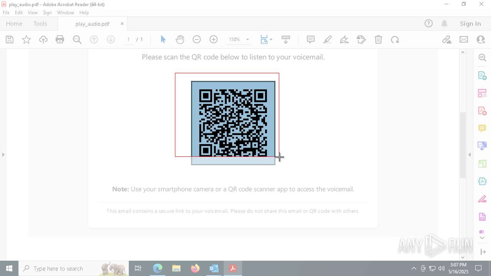Bookmark the file with the star icon

tap(26, 39)
